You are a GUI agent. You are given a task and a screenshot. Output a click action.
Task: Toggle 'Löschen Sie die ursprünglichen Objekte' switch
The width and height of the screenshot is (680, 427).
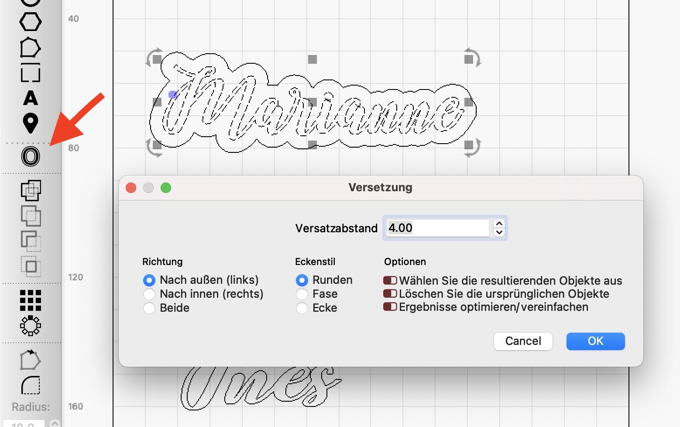tap(390, 293)
